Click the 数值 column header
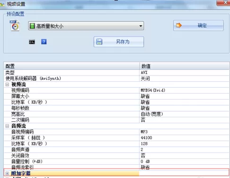230x178 pixels. click(184, 66)
